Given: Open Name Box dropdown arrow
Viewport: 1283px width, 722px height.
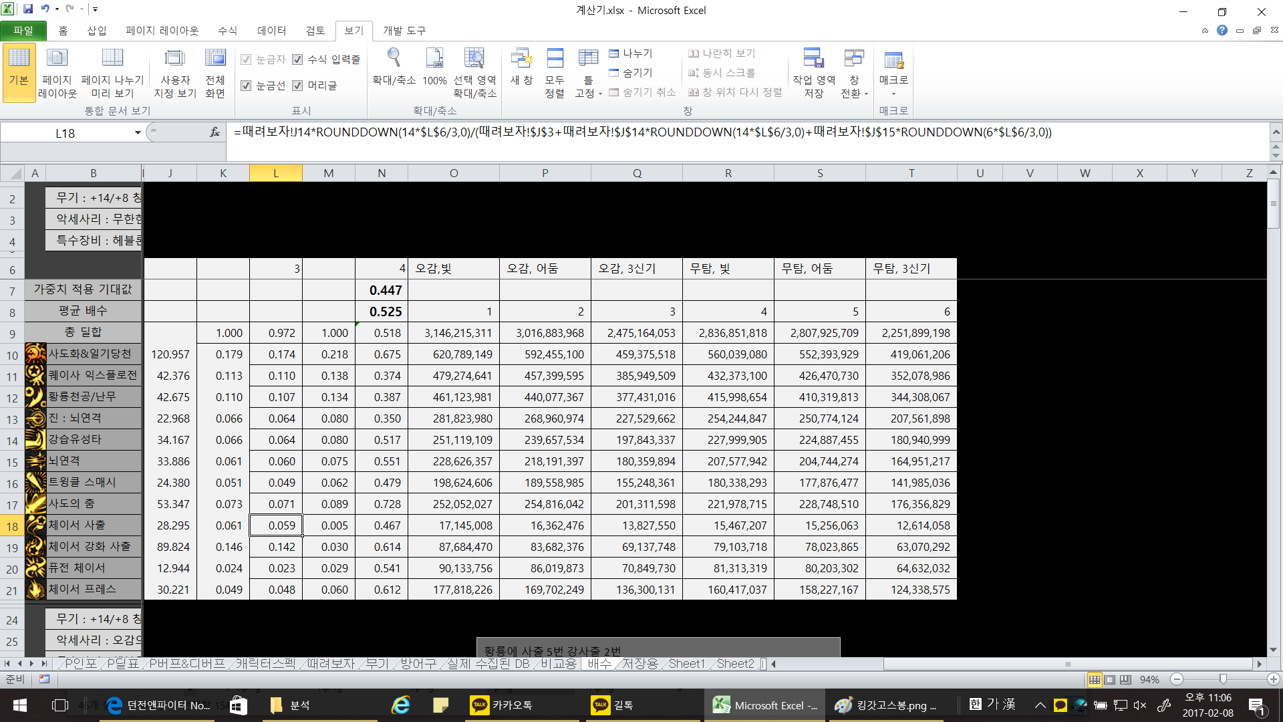Looking at the screenshot, I should [x=138, y=133].
